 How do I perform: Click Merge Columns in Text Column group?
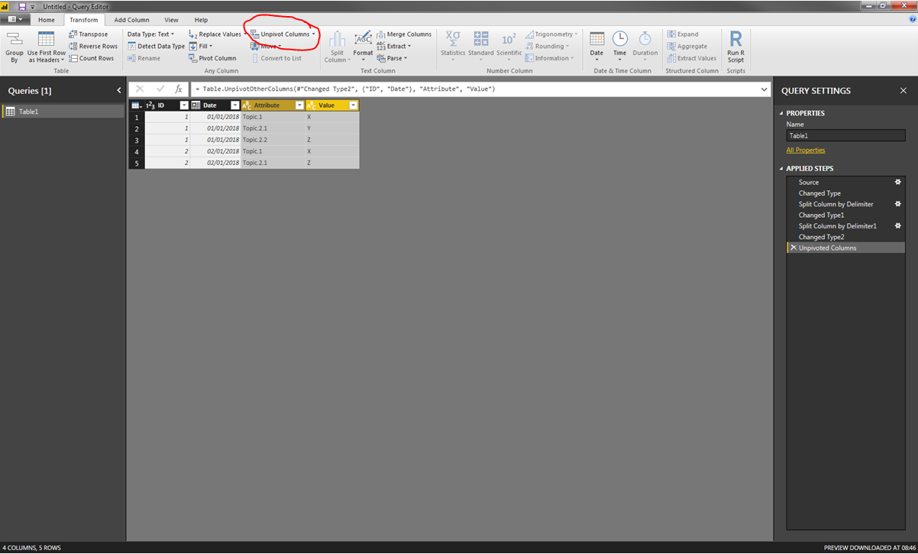coord(404,34)
